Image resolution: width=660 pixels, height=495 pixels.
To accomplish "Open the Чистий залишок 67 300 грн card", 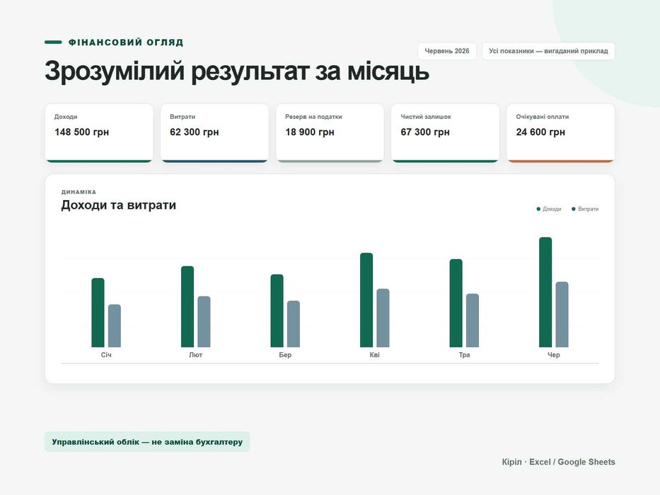I will (446, 133).
